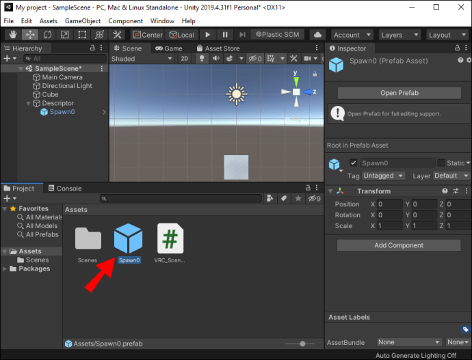Open the Component menu

click(126, 21)
